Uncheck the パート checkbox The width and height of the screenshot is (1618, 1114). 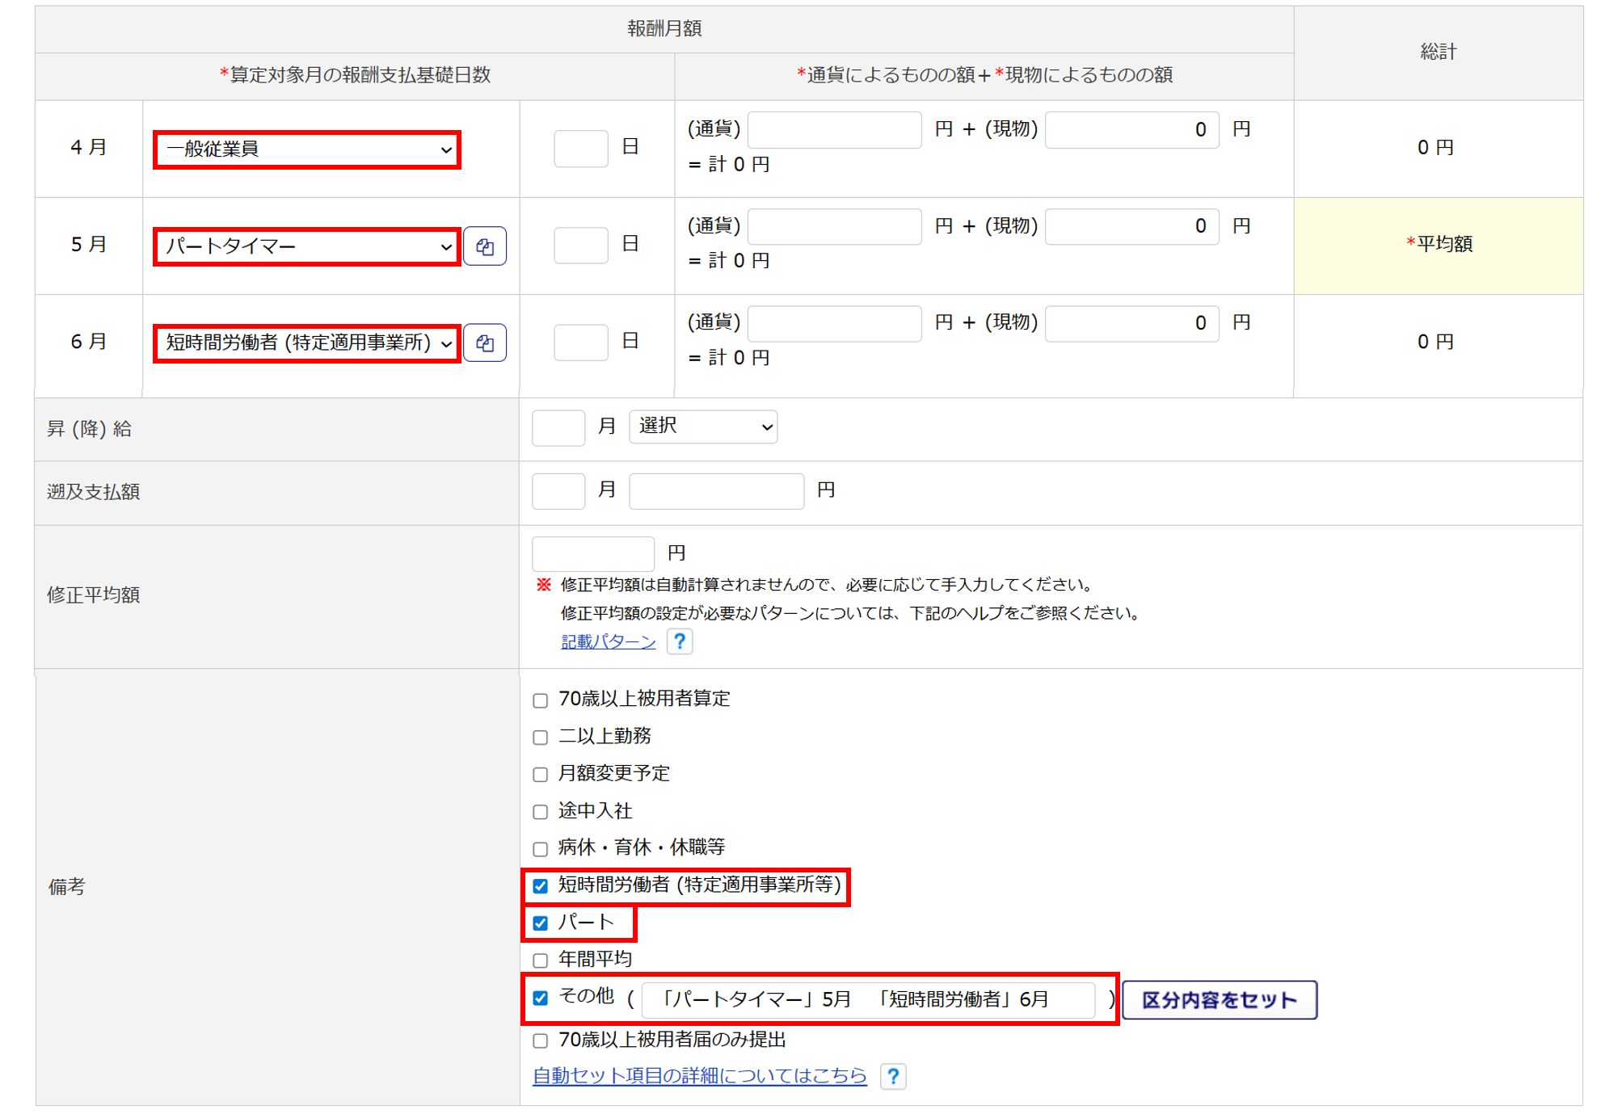[541, 923]
